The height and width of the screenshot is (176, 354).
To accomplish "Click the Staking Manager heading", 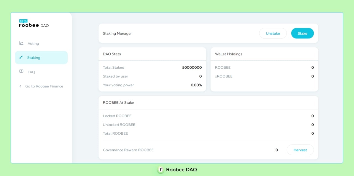I will [x=117, y=33].
